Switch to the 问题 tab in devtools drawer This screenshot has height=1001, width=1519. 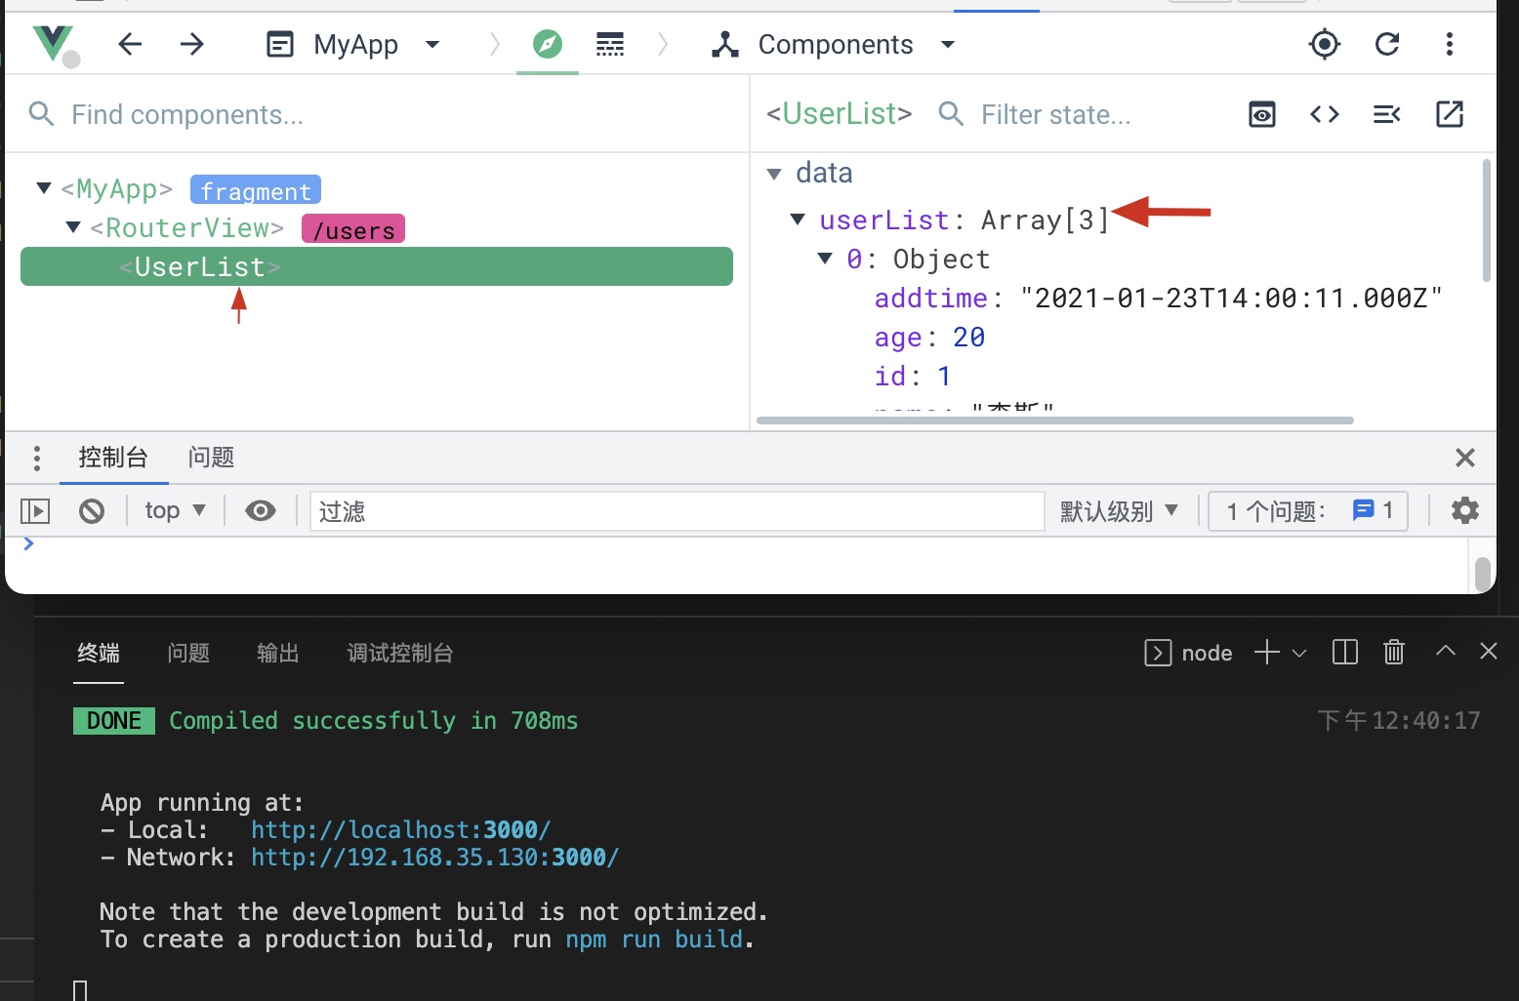[211, 458]
